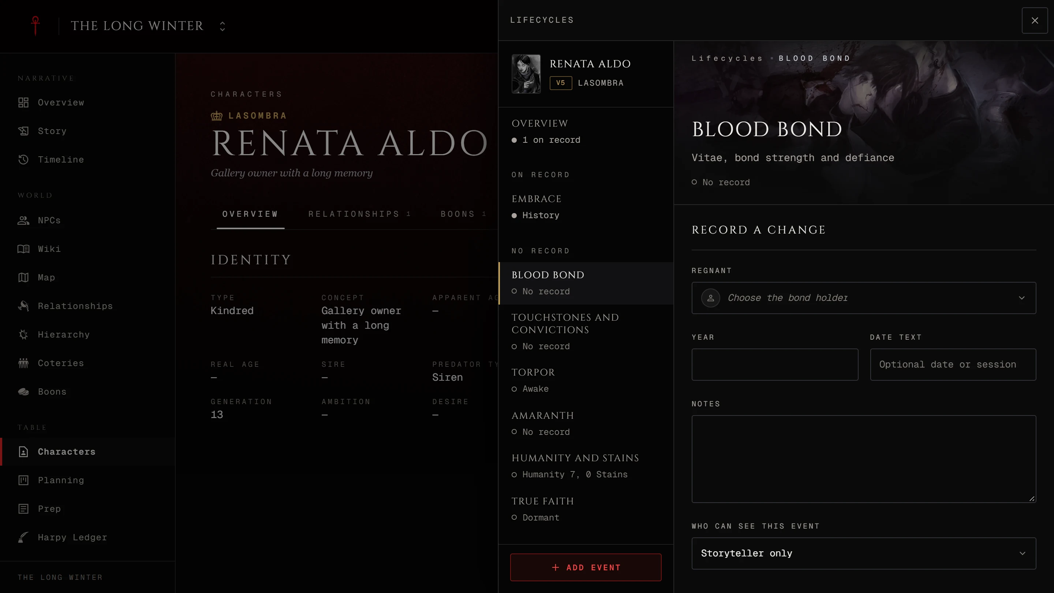Click the bond holder avatar placeholder icon
This screenshot has width=1054, height=593.
coord(710,298)
